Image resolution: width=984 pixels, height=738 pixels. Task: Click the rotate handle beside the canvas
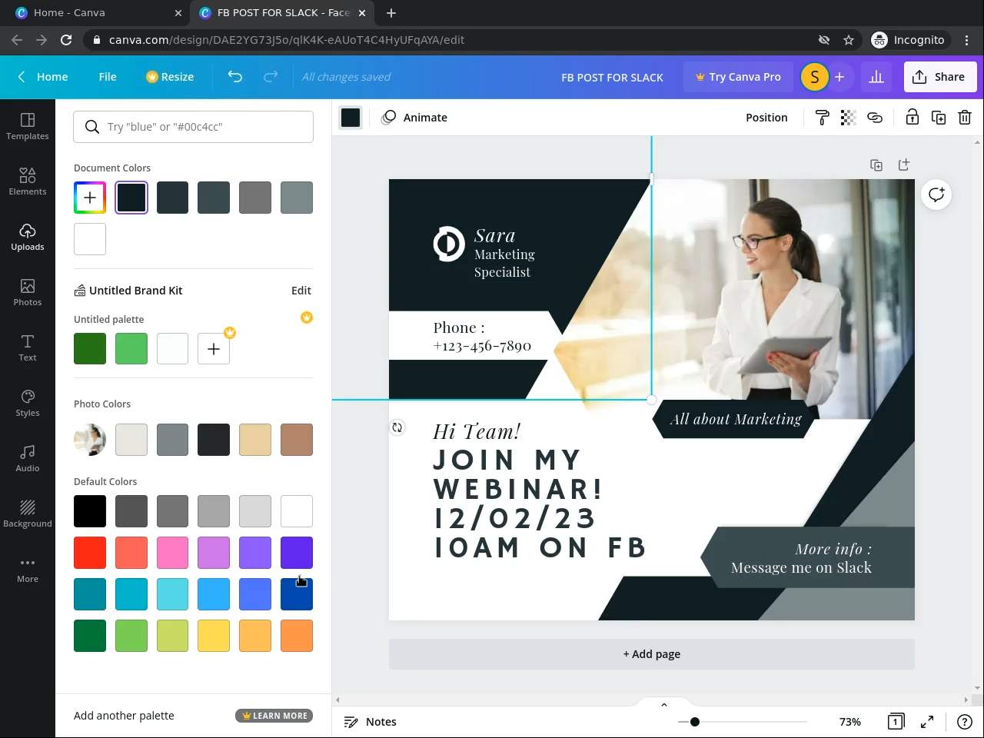[397, 427]
